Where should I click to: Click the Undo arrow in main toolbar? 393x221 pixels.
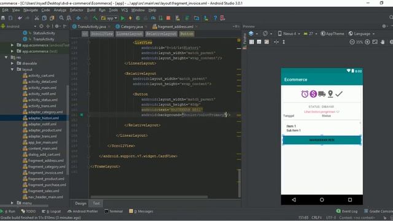tap(20, 18)
